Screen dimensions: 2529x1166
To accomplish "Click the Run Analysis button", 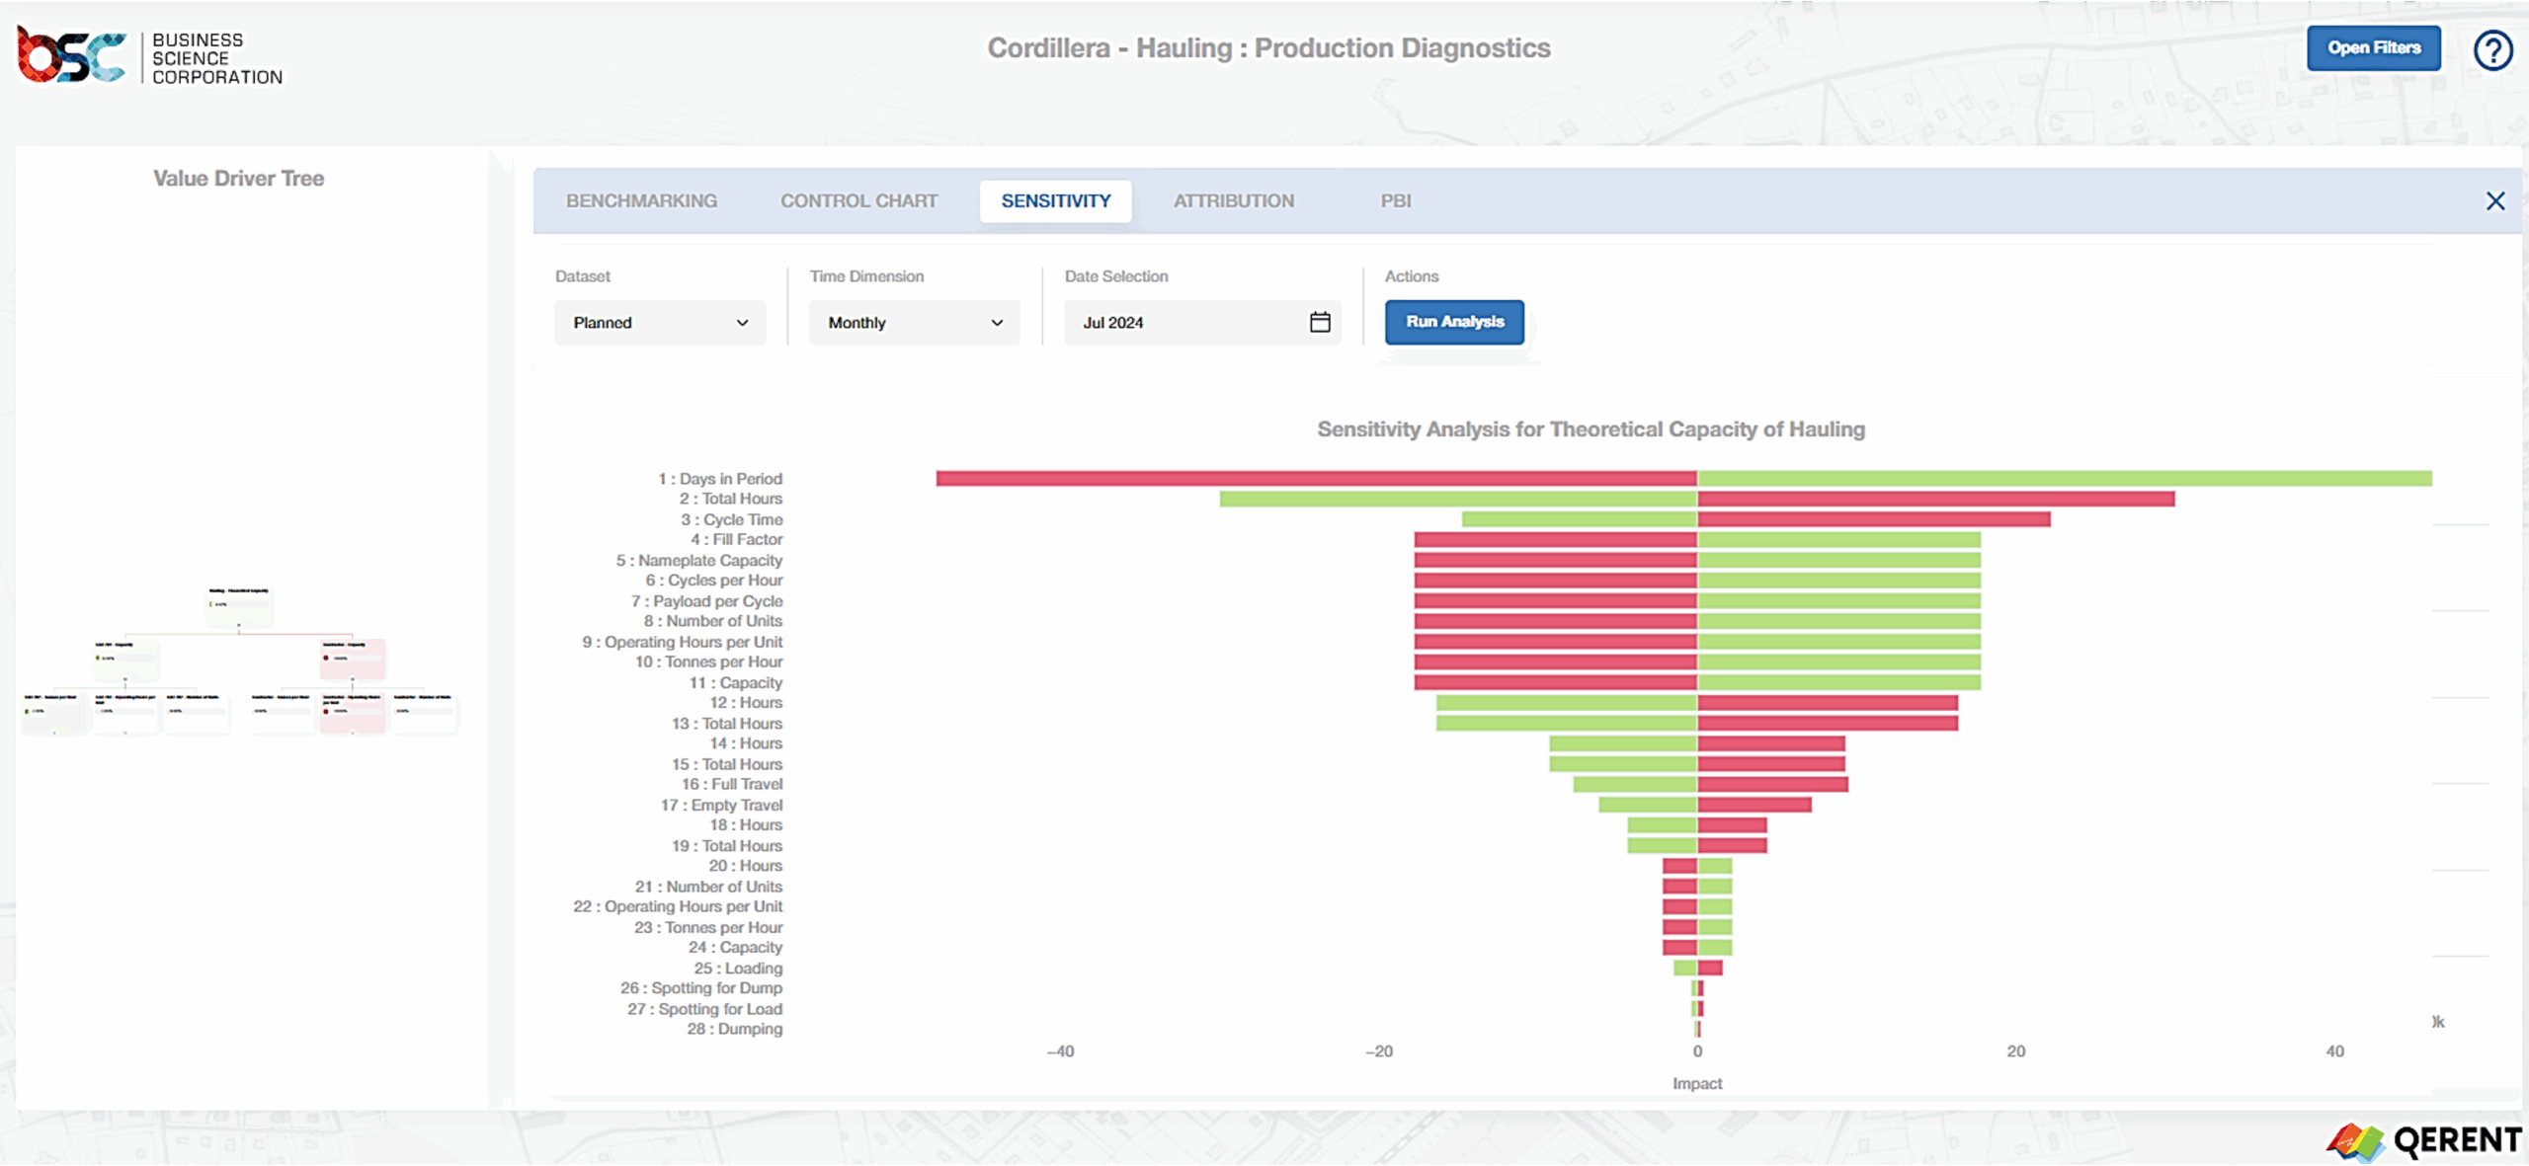I will tap(1454, 322).
